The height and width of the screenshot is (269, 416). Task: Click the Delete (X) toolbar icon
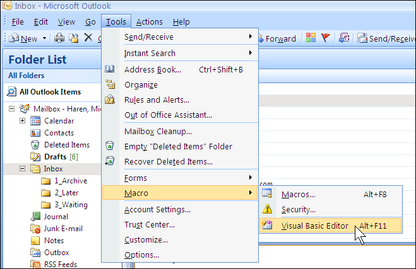coord(88,38)
